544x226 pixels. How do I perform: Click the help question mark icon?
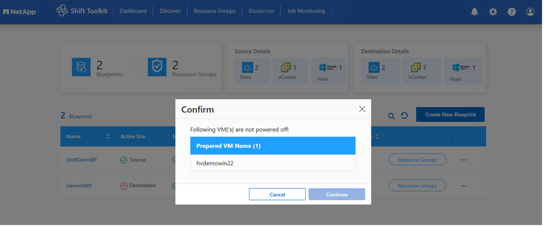coord(511,12)
